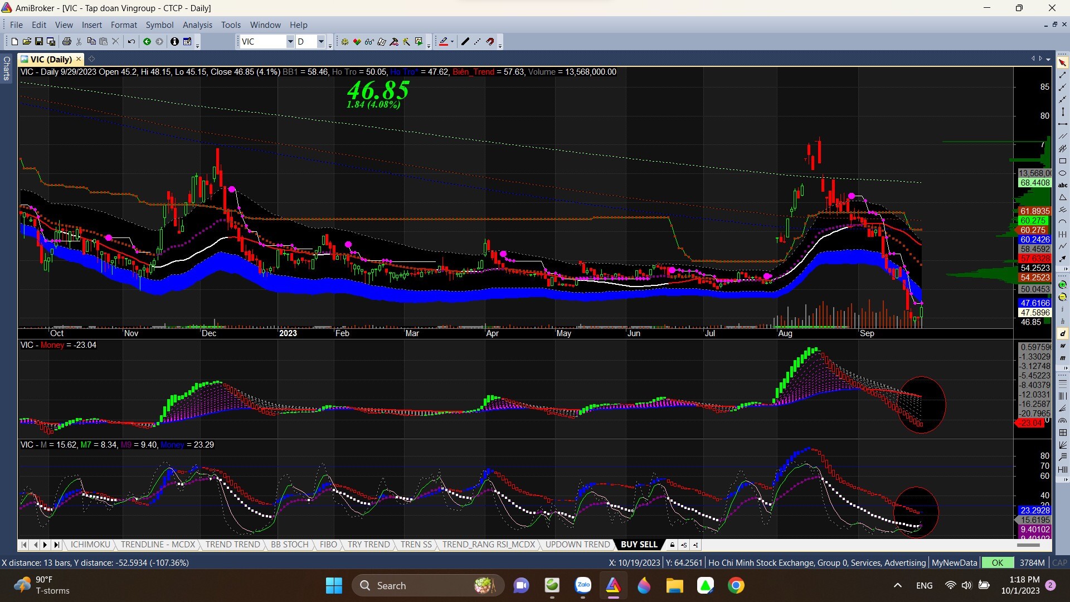The height and width of the screenshot is (602, 1070).
Task: Click the Save all icon
Action: coord(51,42)
